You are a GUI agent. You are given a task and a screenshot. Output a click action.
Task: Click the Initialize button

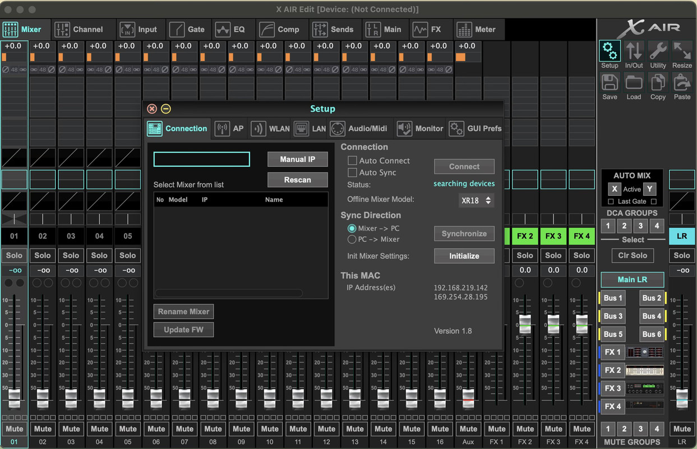tap(464, 256)
